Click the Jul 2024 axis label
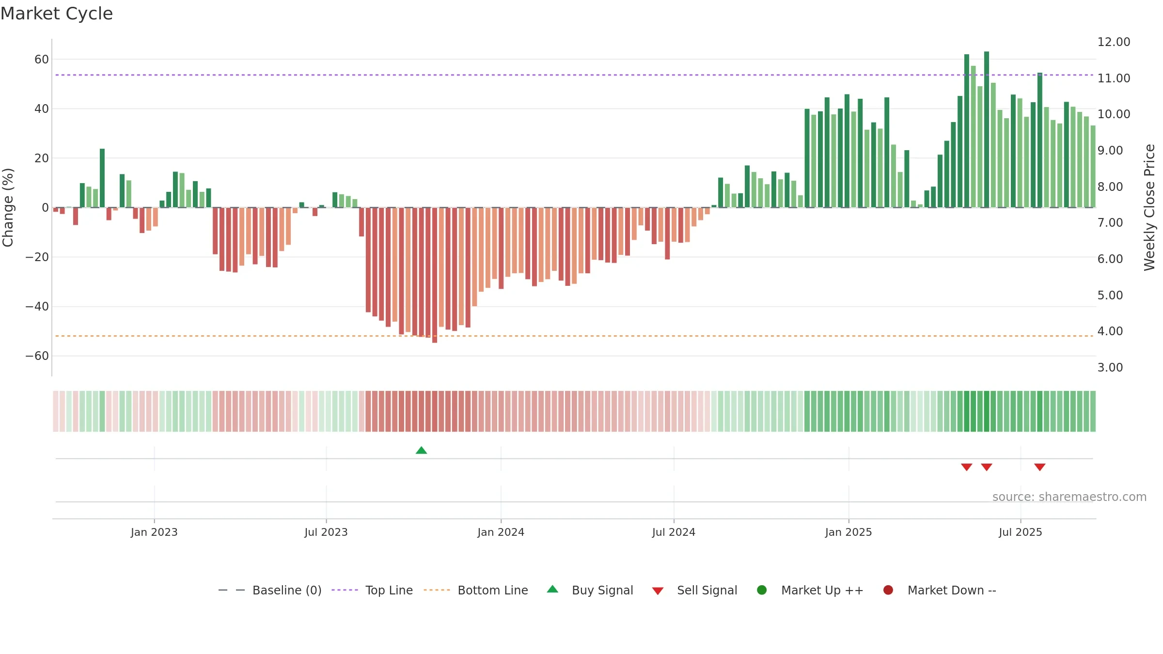This screenshot has width=1163, height=654. 674,532
